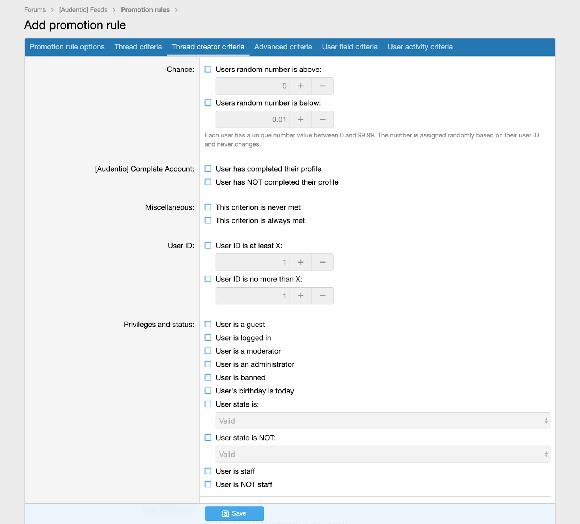
Task: Decrement User ID at least value
Action: pos(322,262)
